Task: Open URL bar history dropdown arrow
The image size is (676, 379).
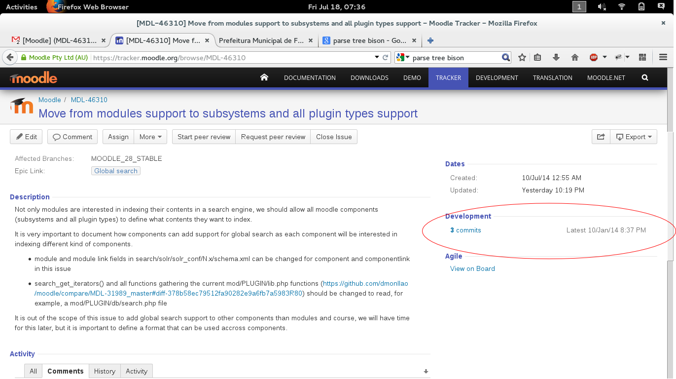Action: (x=377, y=57)
